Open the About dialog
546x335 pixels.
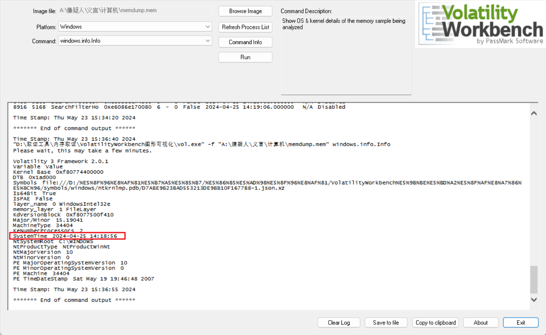(x=481, y=322)
